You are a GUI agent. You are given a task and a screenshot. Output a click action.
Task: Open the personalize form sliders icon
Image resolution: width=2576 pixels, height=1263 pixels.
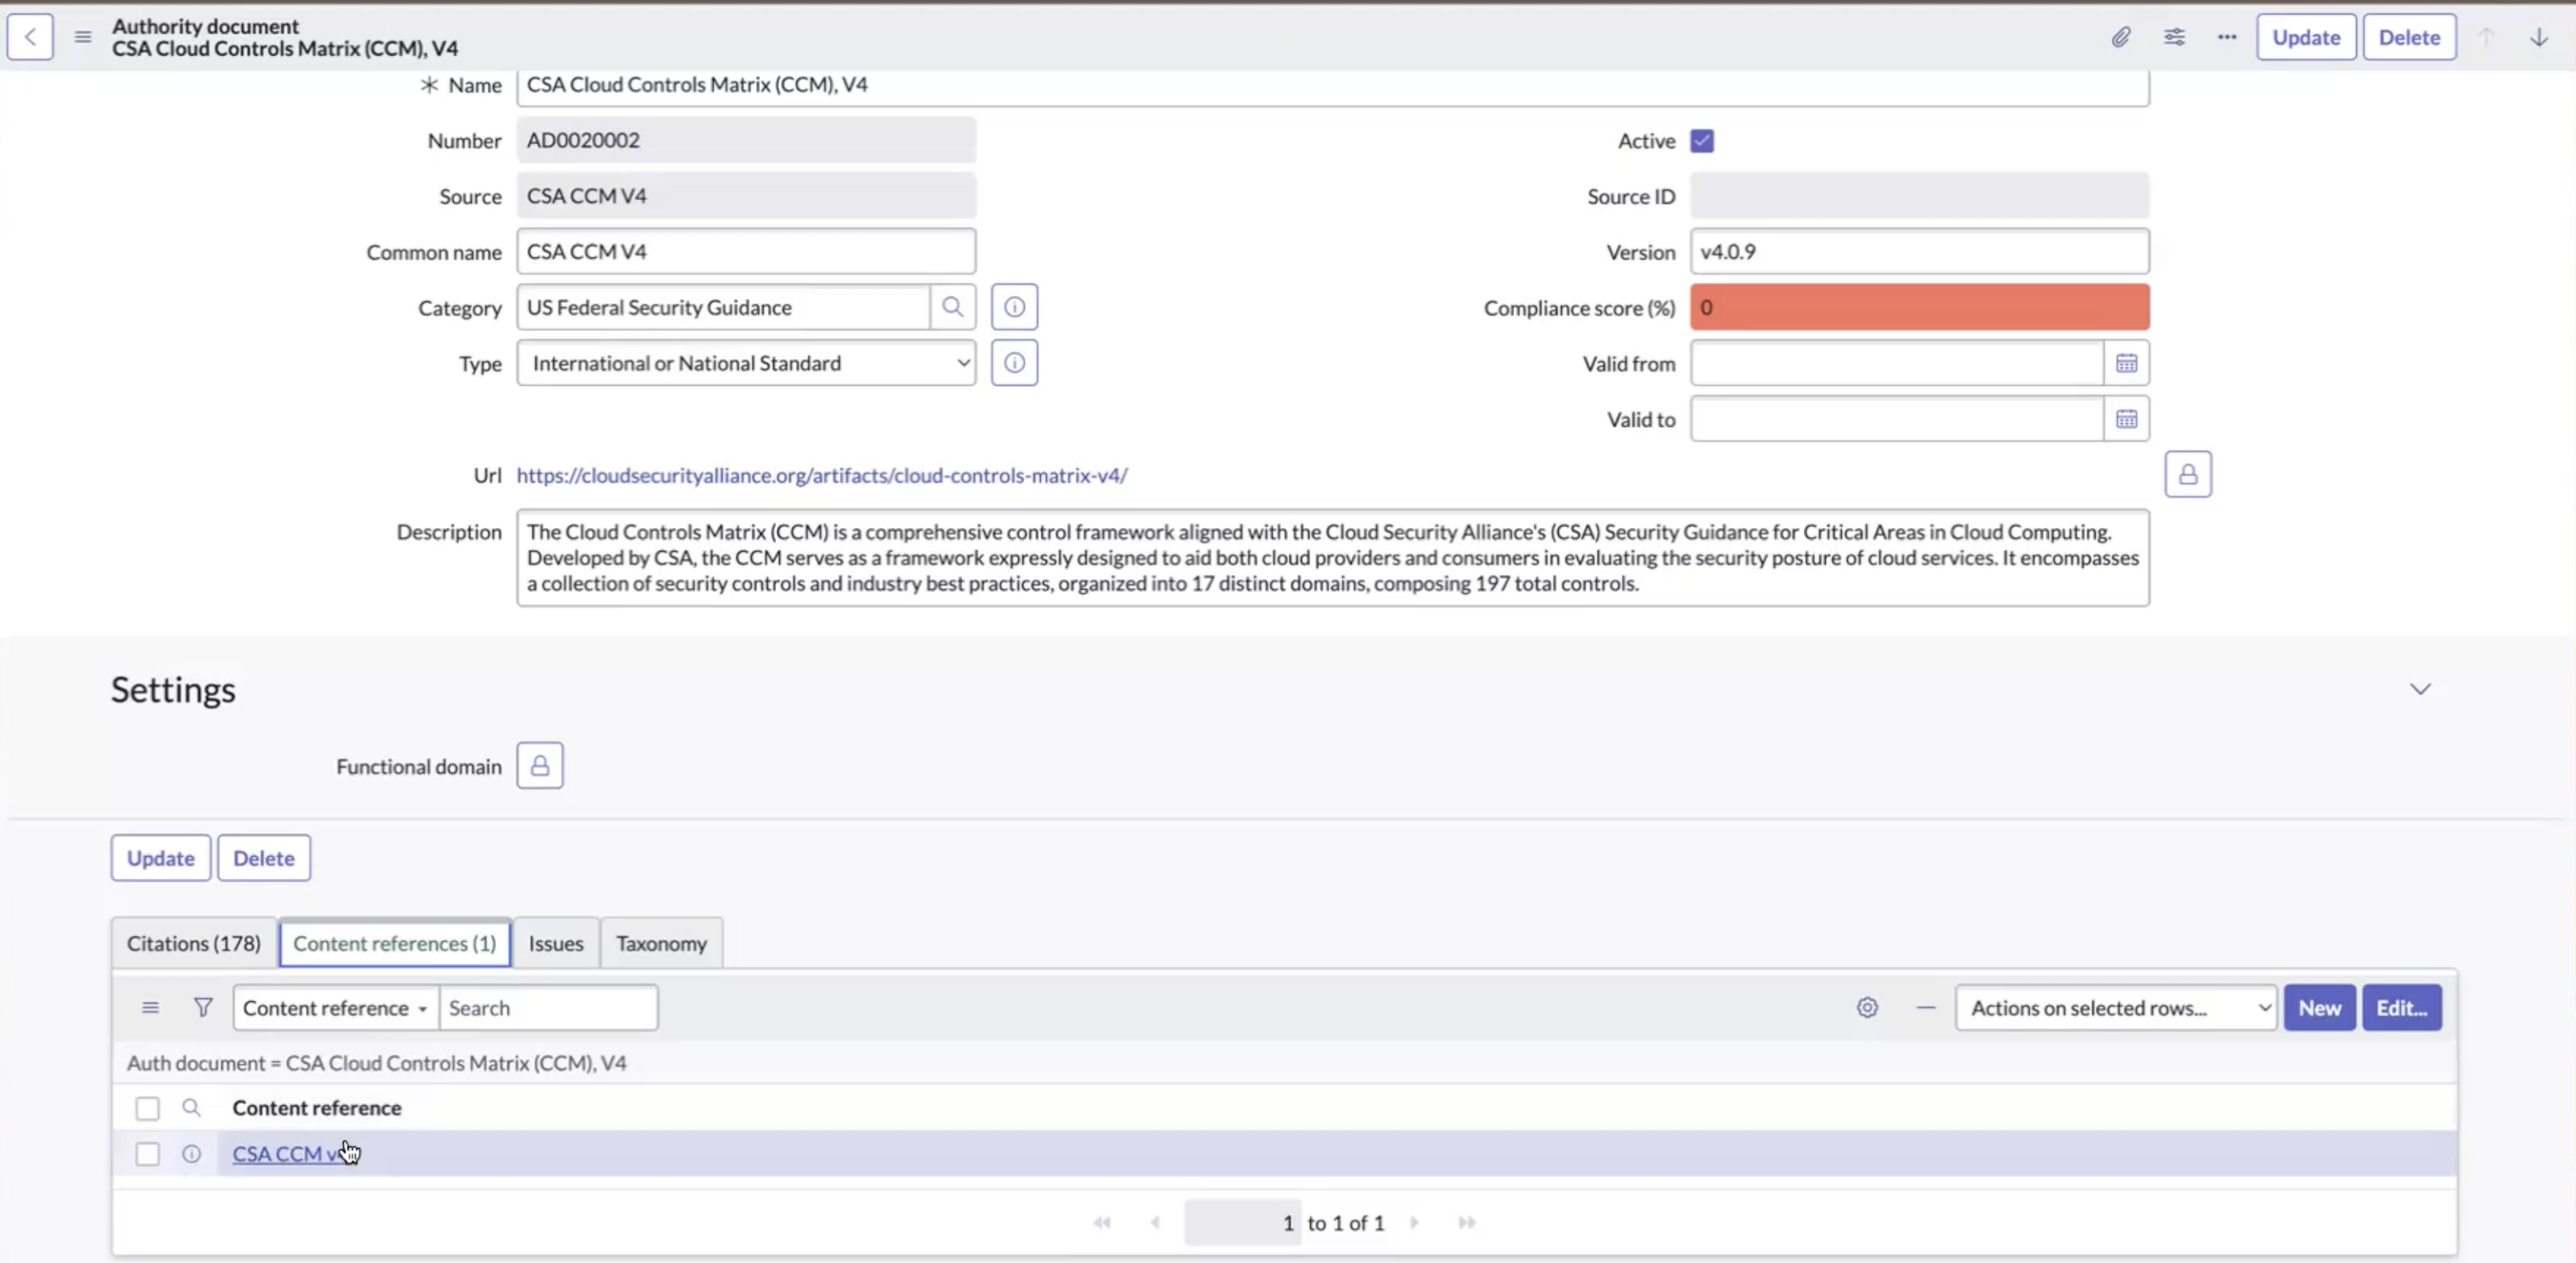click(x=2174, y=37)
